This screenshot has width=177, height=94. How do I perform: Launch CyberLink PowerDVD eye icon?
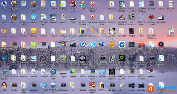click(83, 58)
